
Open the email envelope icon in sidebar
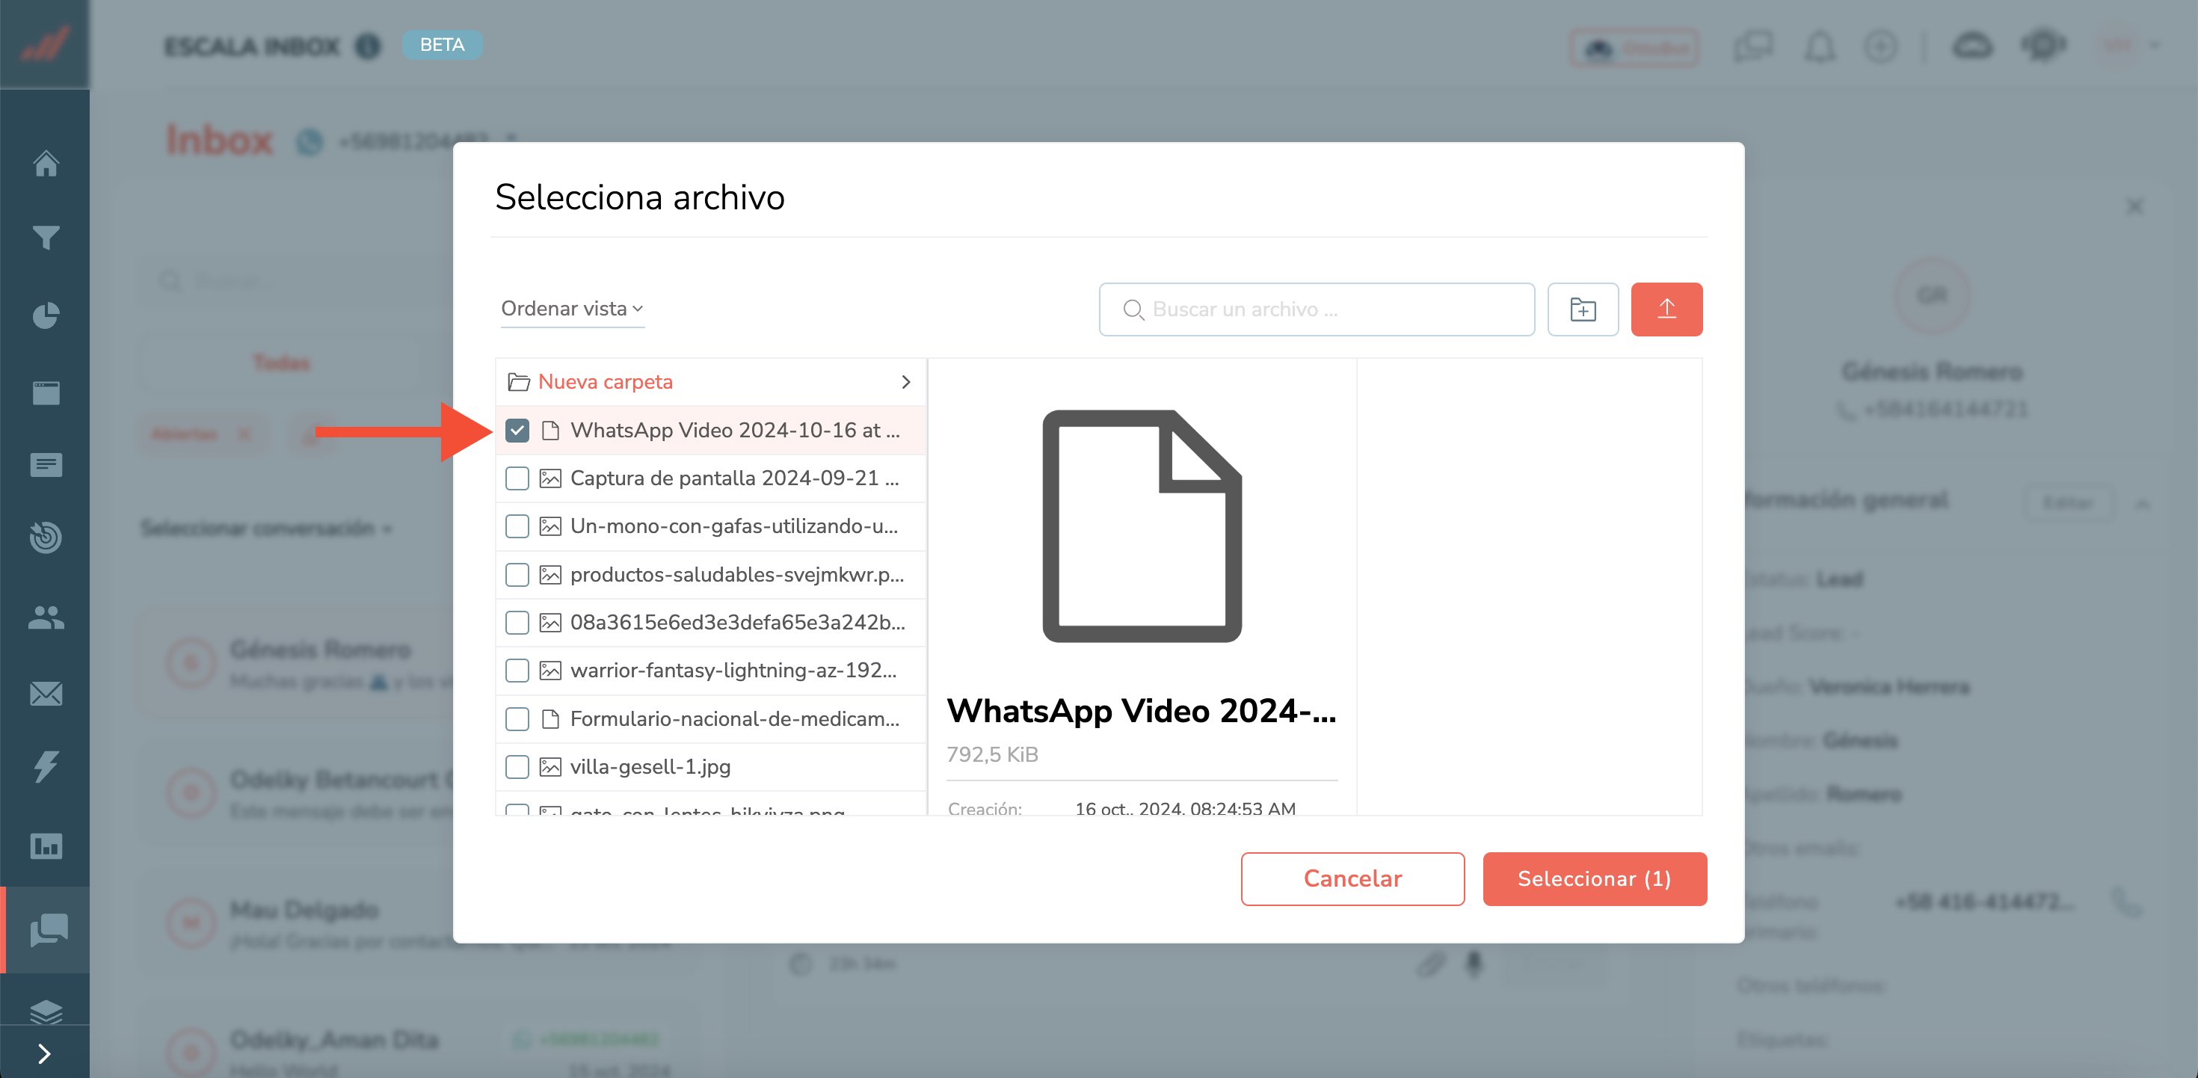point(46,693)
